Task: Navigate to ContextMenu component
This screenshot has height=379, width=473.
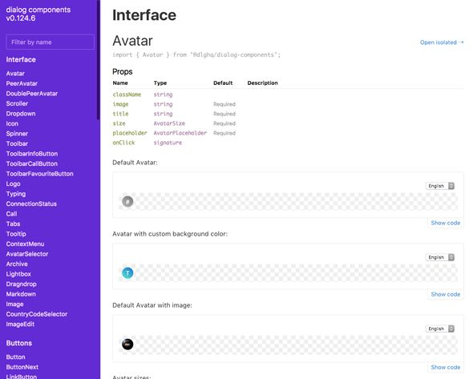Action: (25, 244)
